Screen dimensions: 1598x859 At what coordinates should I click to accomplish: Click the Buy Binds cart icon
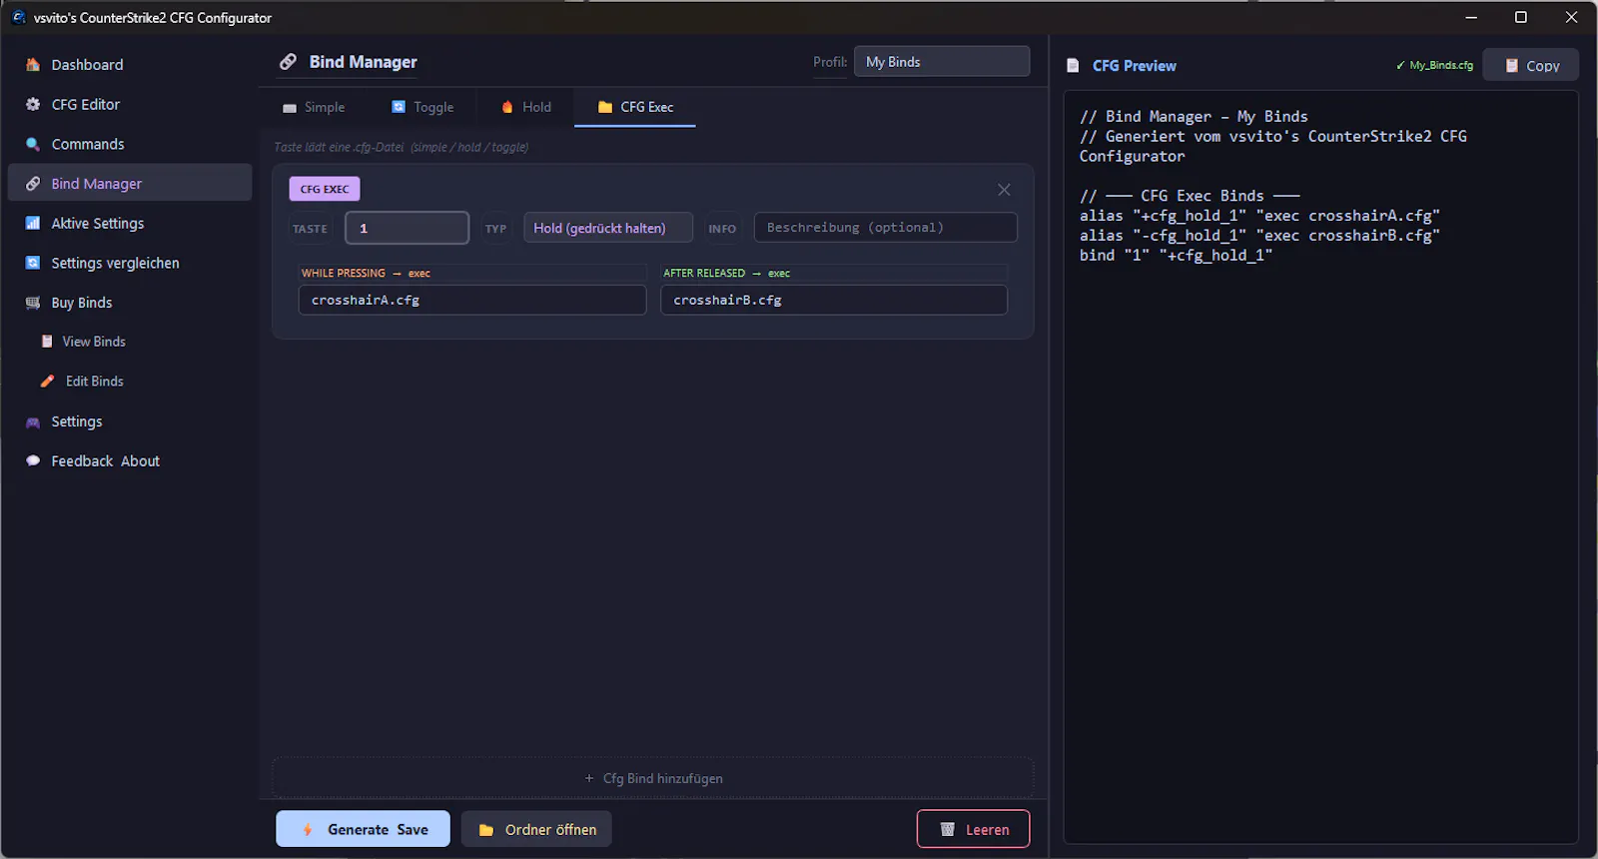point(33,303)
